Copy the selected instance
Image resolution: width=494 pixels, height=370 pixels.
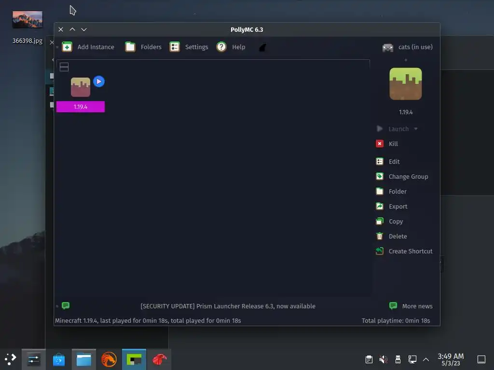(x=389, y=222)
